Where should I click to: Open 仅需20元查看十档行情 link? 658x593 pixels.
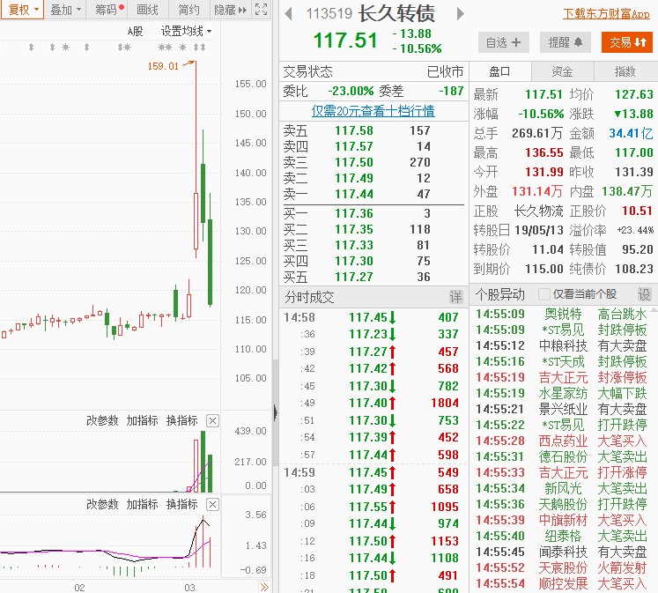click(x=373, y=111)
